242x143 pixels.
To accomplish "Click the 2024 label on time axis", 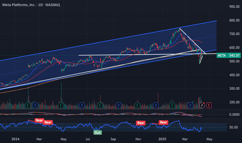I will 15,139.
